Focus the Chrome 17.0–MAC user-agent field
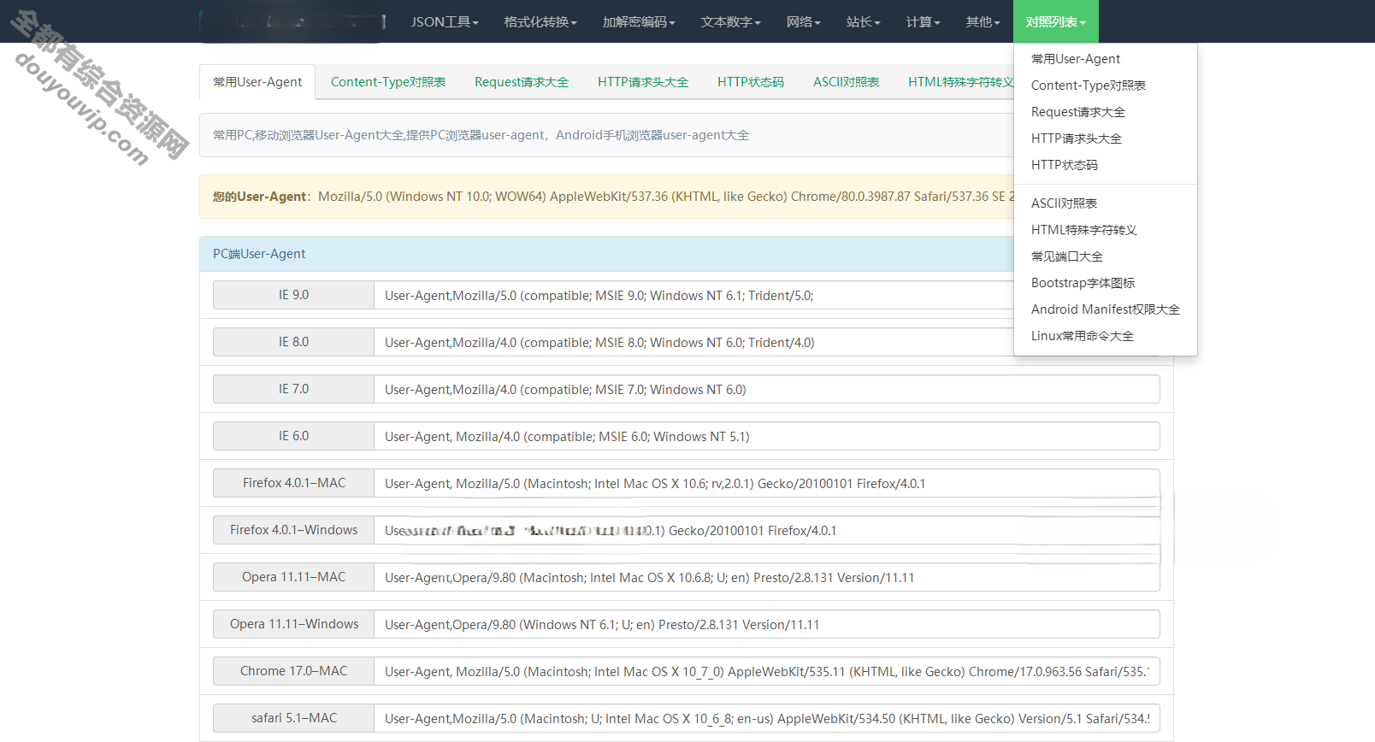1375x742 pixels. [x=767, y=671]
